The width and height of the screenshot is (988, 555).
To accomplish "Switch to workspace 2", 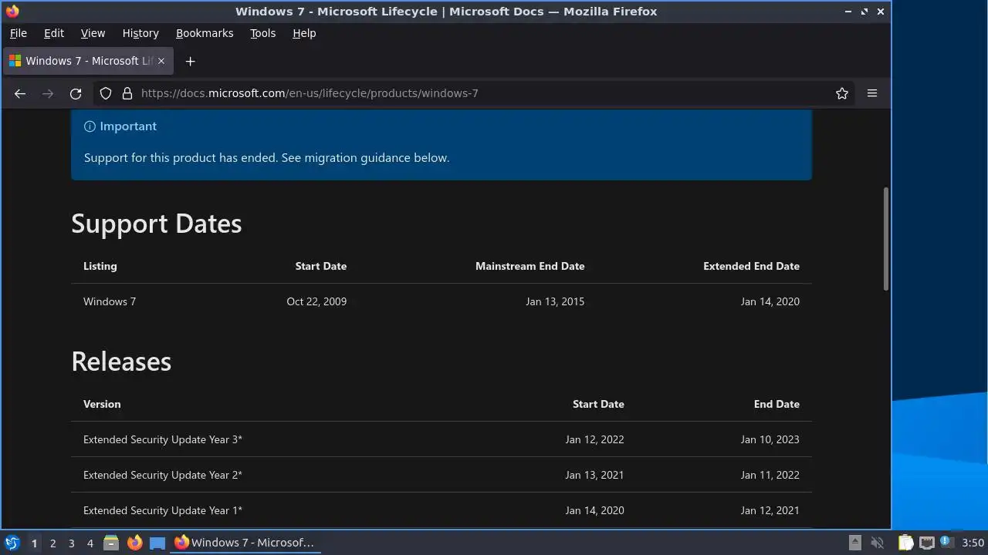I will [x=52, y=543].
